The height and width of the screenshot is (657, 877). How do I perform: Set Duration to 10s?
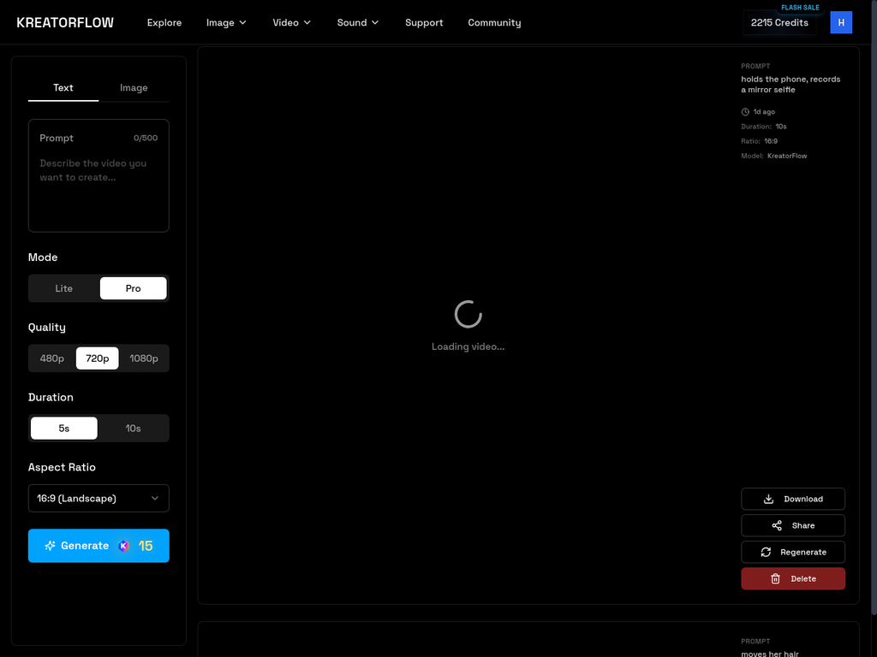click(133, 428)
